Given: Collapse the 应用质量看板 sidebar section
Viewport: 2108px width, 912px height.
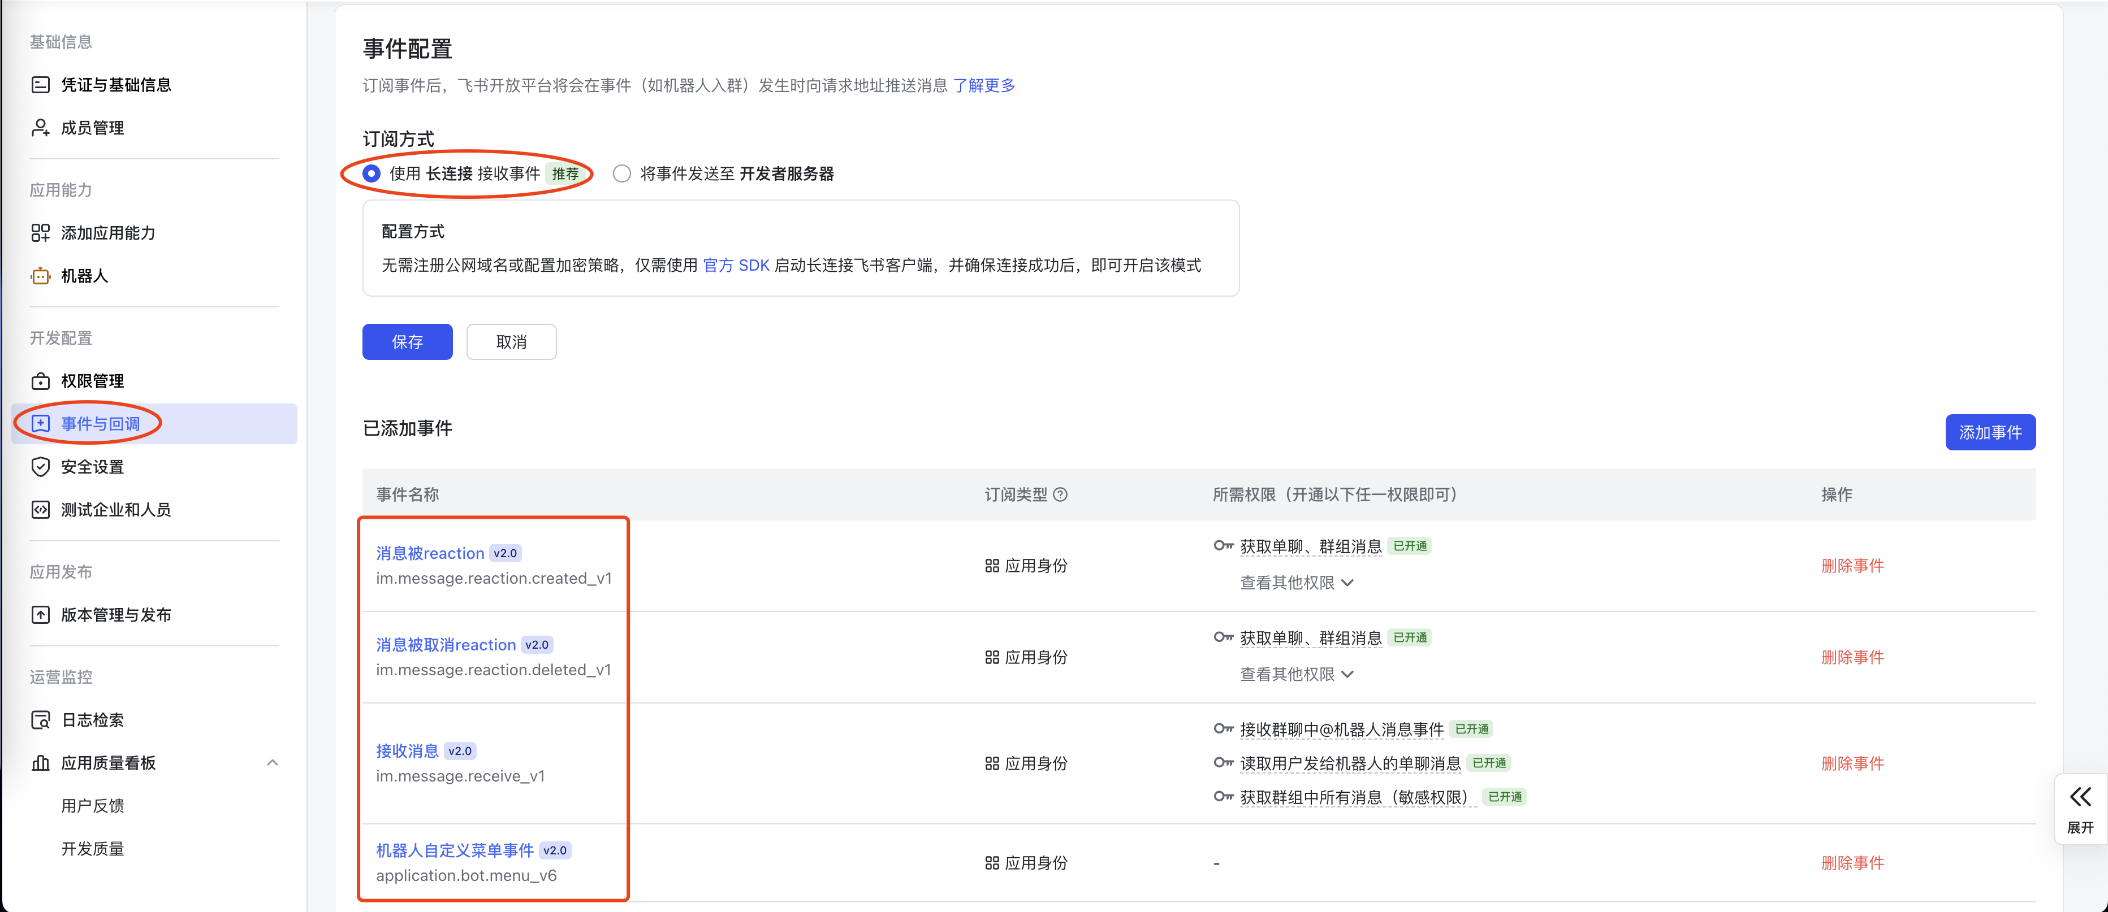Looking at the screenshot, I should [273, 763].
